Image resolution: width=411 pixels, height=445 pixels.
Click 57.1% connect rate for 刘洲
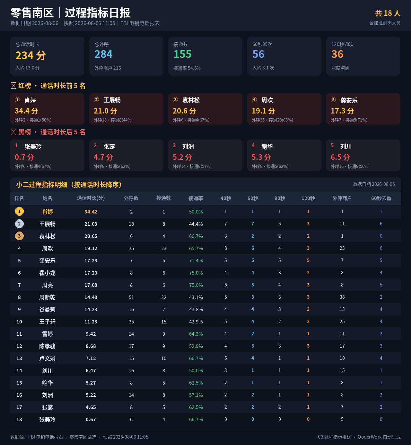(x=196, y=395)
